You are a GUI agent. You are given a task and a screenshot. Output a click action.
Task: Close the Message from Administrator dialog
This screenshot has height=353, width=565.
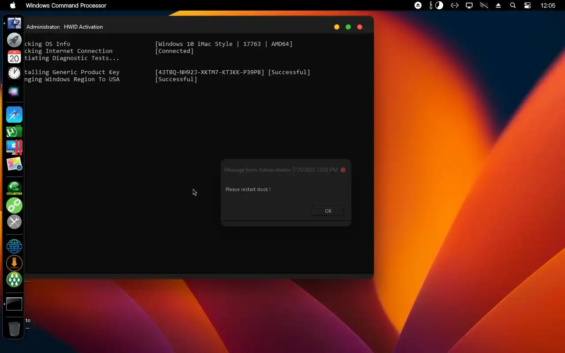(343, 170)
